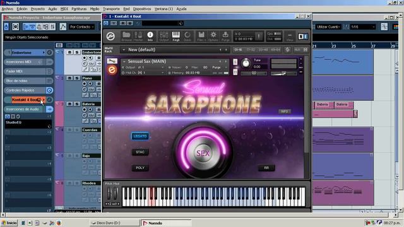This screenshot has height=227, width=404.
Task: Record-enable the Embertone track
Action: coord(84,58)
